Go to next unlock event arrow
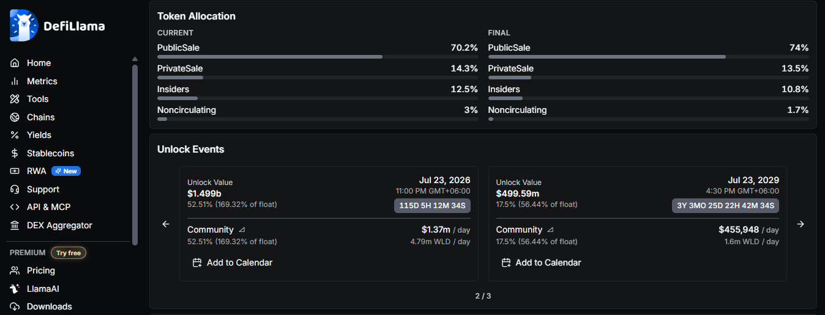Screen dimensions: 825x315 [801, 224]
